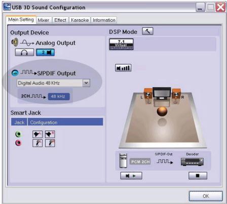Select left microphone jack configuration icon

point(37,143)
